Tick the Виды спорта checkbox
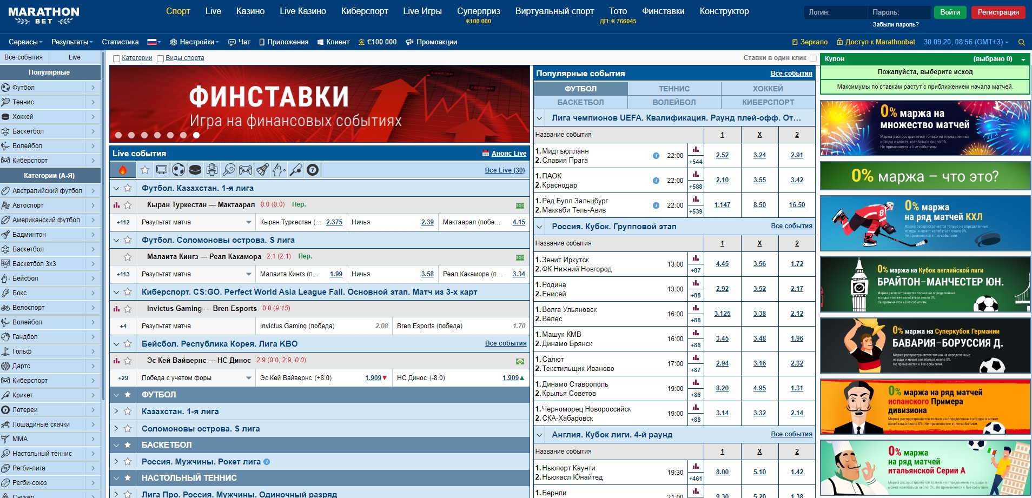The height and width of the screenshot is (498, 1032). tap(160, 58)
